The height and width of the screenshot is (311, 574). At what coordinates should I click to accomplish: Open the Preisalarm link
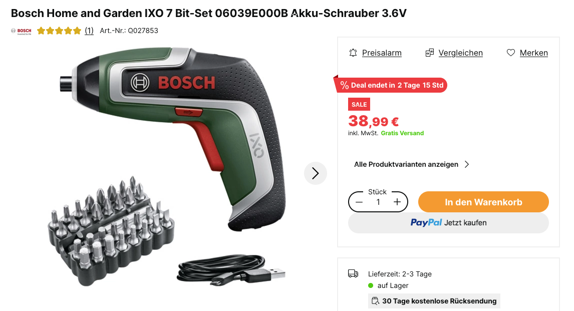point(382,53)
